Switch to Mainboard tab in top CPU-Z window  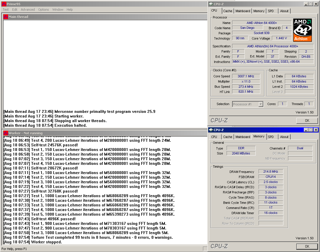click(x=243, y=11)
